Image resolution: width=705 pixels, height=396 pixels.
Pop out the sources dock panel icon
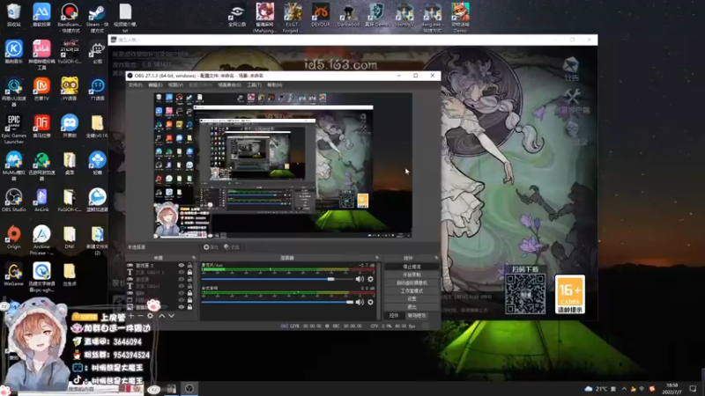point(194,258)
